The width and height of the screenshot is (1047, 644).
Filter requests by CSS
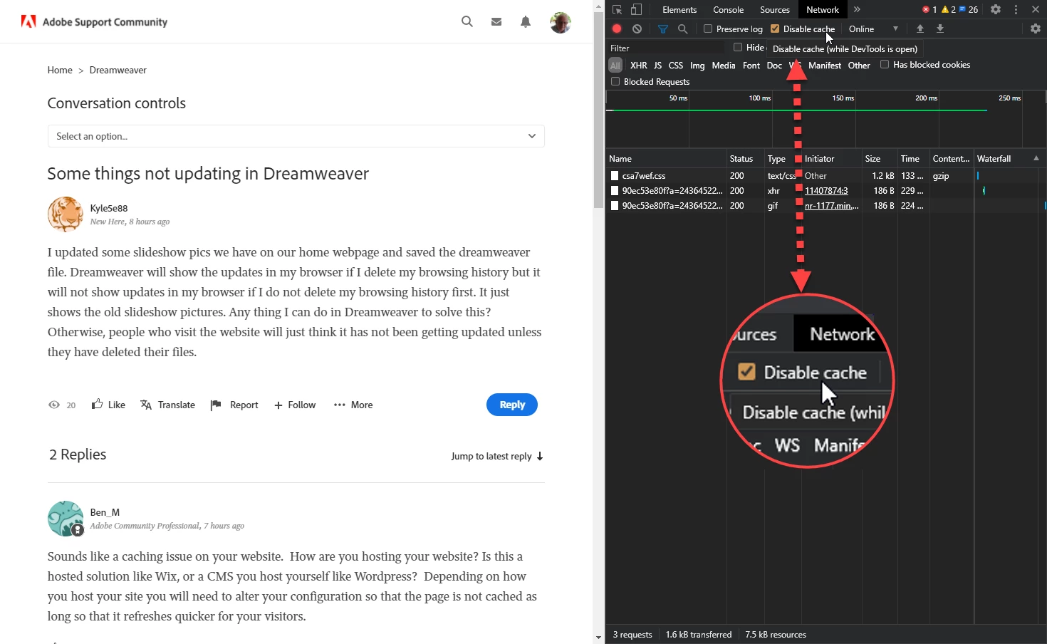click(676, 65)
